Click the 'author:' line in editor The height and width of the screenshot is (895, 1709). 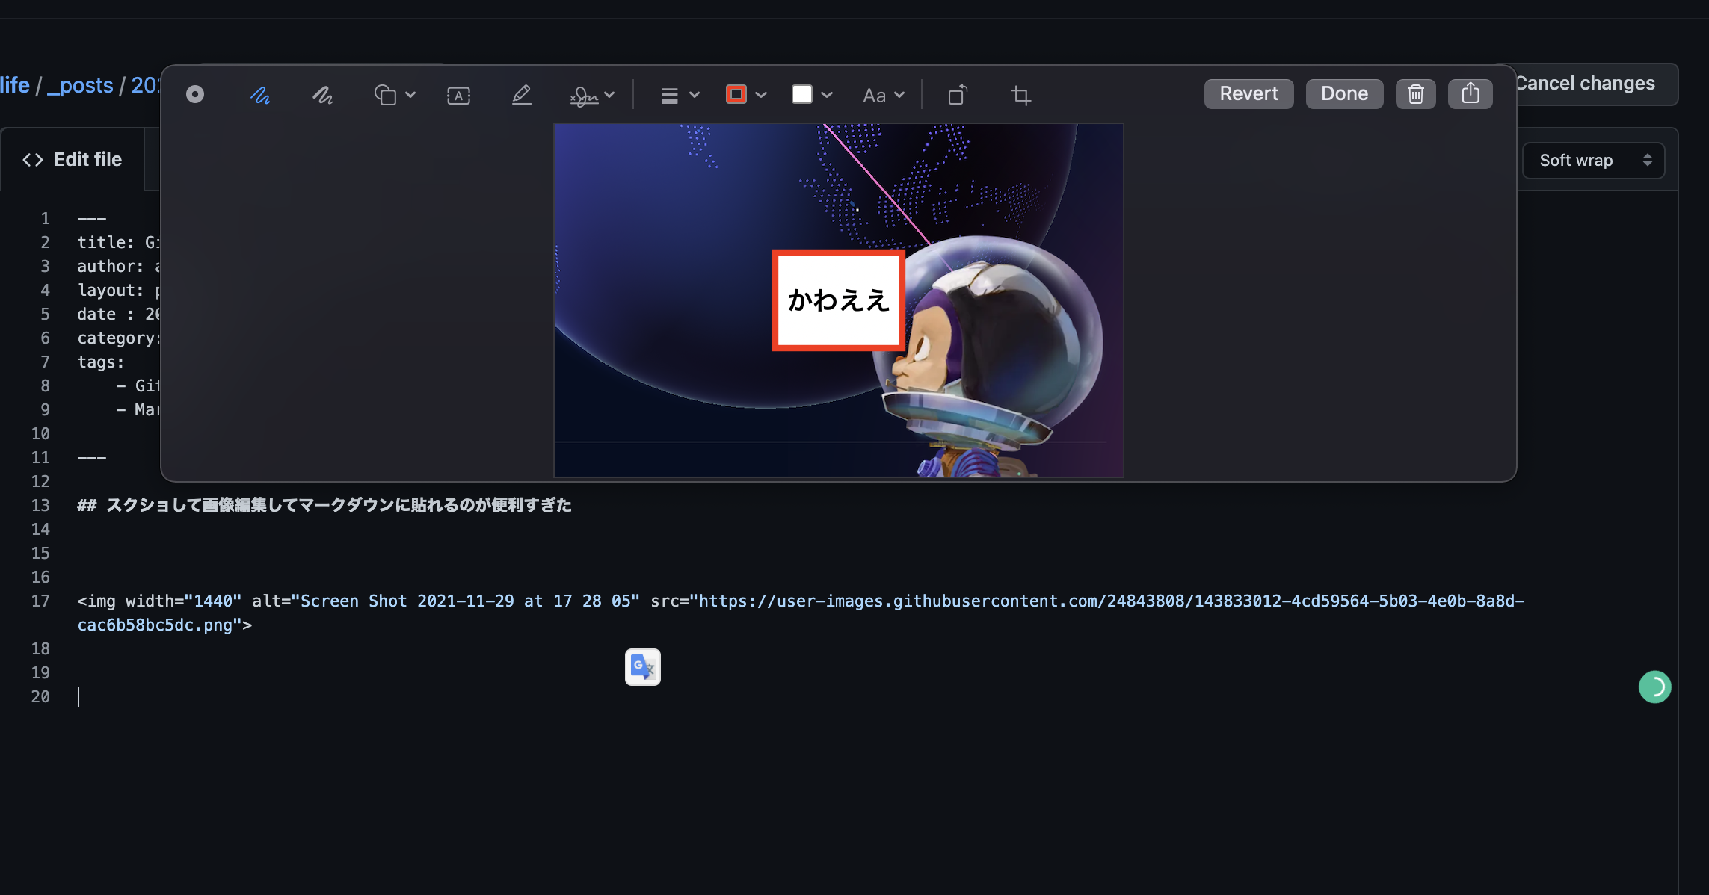[x=118, y=266]
